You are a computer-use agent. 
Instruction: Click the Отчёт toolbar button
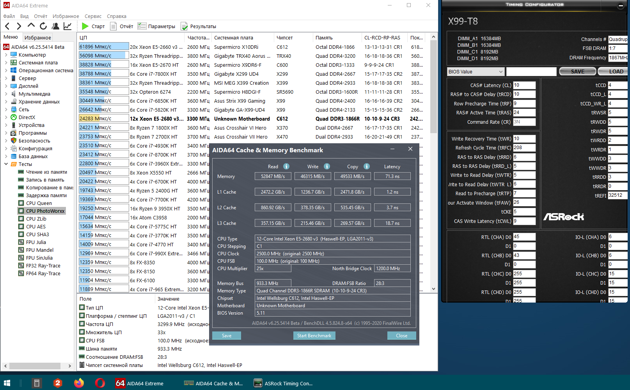(x=122, y=26)
